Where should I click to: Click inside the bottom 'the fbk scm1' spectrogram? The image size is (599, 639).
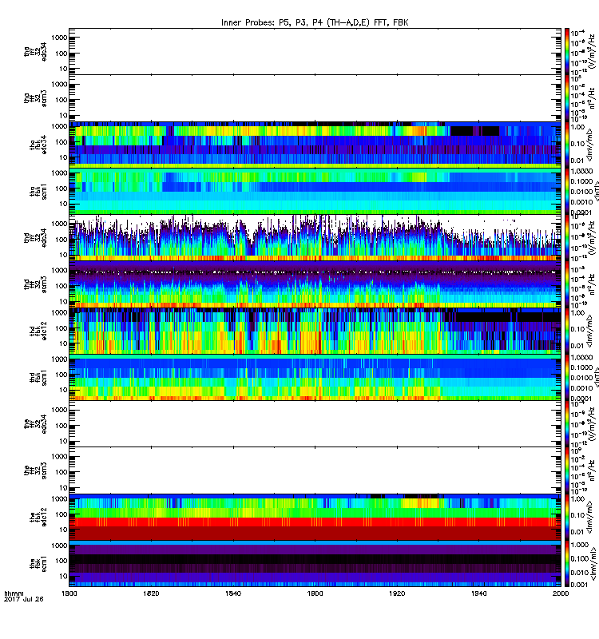click(x=315, y=564)
